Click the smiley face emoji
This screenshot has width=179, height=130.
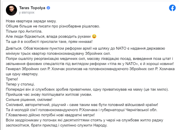pyautogui.click(x=94, y=36)
